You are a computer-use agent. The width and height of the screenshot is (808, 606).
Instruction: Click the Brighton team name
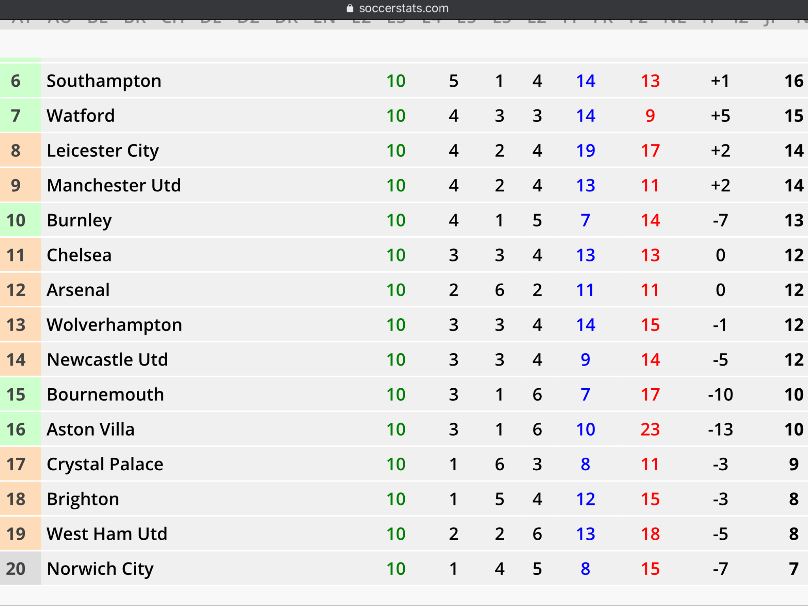83,499
